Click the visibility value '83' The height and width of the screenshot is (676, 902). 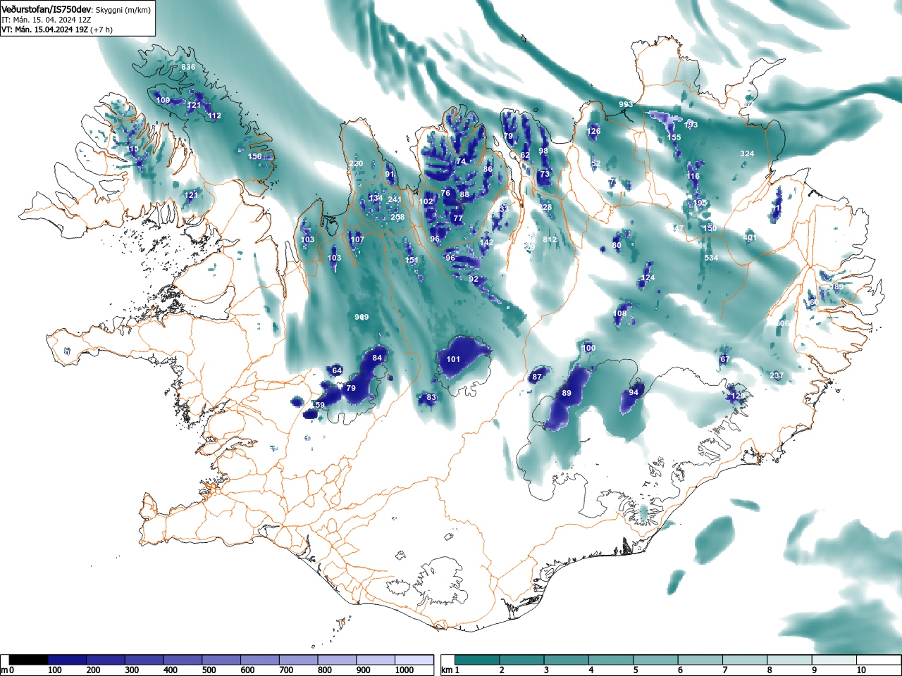point(431,399)
